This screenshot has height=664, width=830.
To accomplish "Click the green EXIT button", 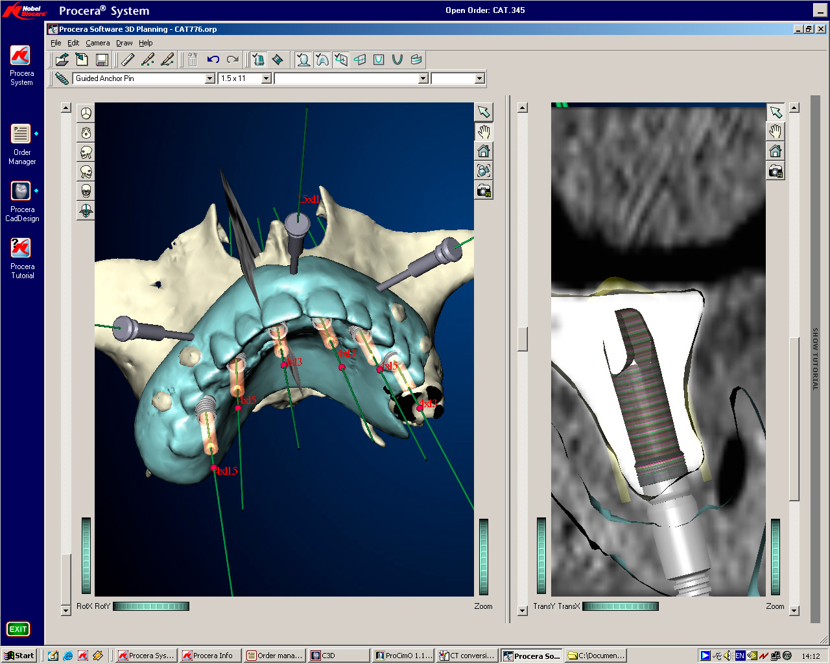I will tap(18, 629).
